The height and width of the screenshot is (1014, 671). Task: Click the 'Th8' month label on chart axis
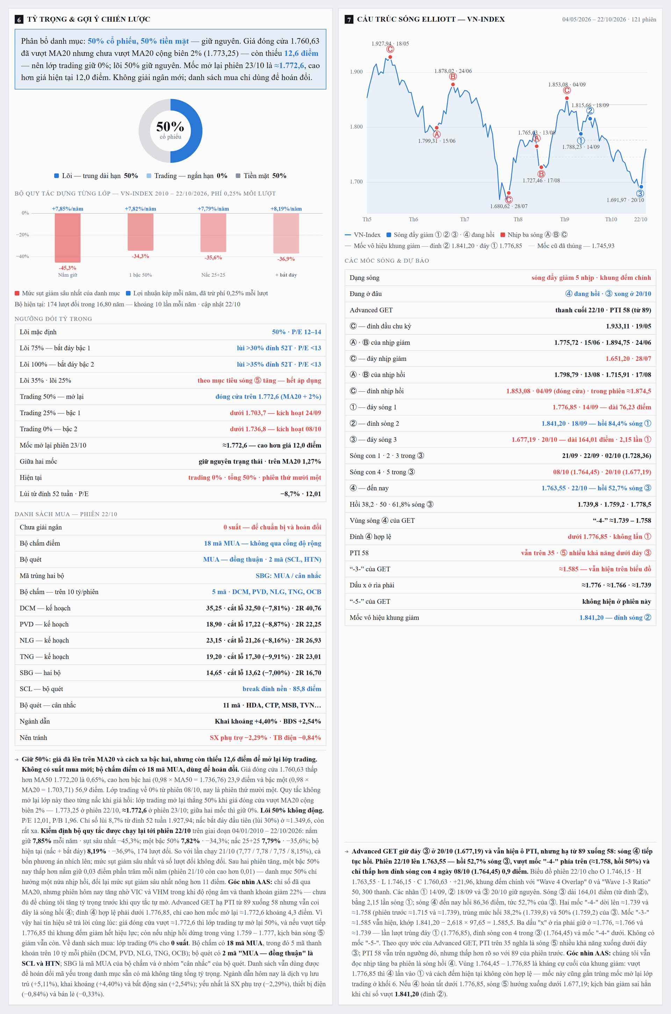point(518,219)
